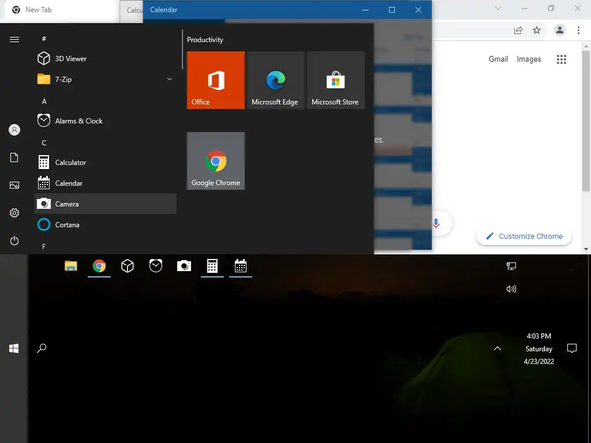Open the Microsoft Edge tile
This screenshot has width=591, height=443.
pyautogui.click(x=275, y=80)
